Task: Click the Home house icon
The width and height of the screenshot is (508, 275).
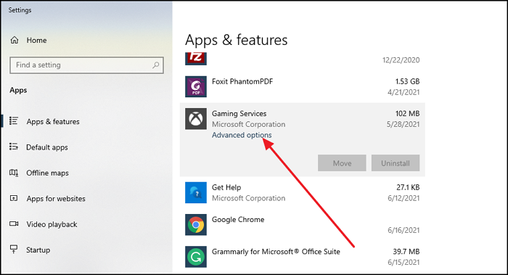Action: 15,40
